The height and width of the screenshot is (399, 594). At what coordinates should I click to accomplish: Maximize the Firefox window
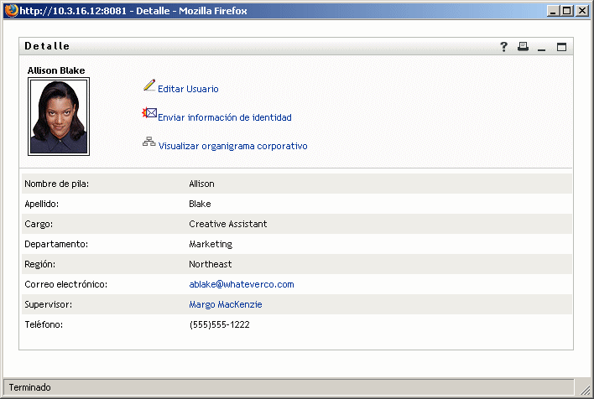pos(567,9)
